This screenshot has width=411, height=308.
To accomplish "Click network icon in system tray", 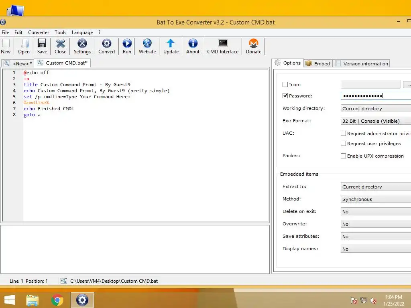I will [364, 300].
